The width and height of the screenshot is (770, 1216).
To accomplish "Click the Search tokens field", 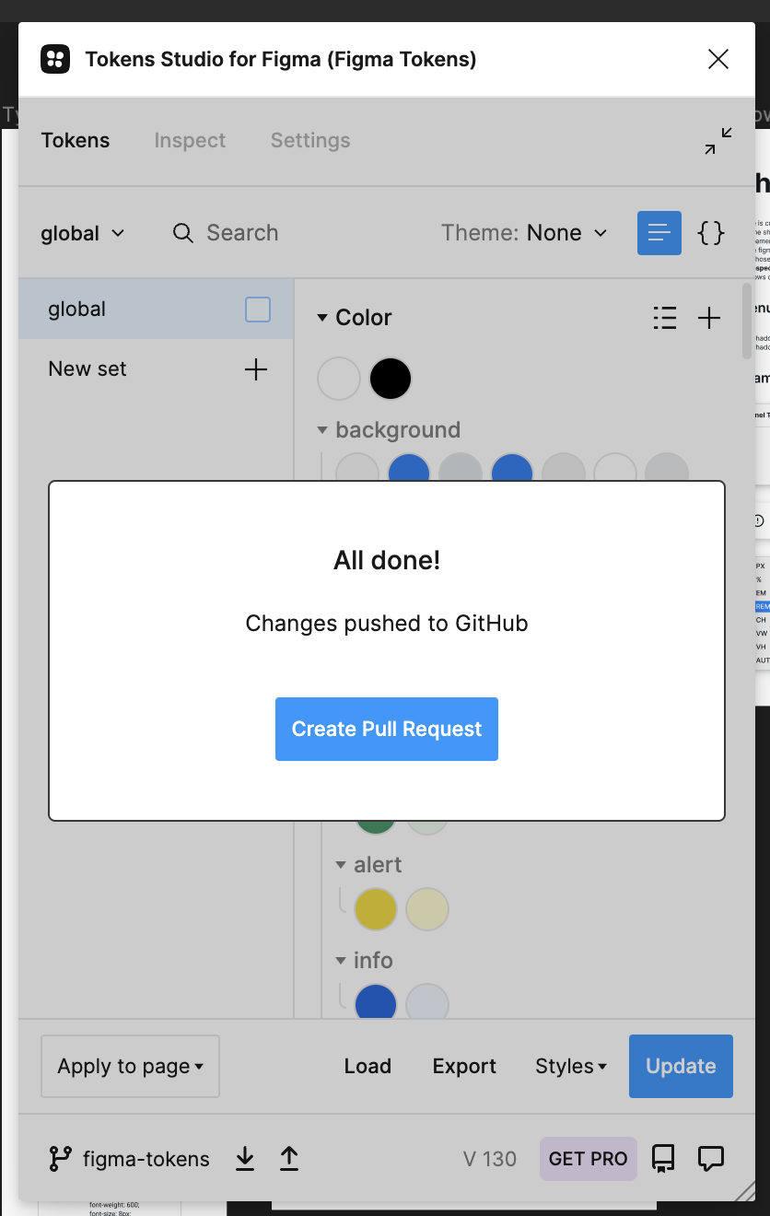I will coord(241,233).
